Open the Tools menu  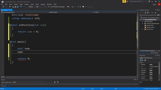click(x=37, y=4)
